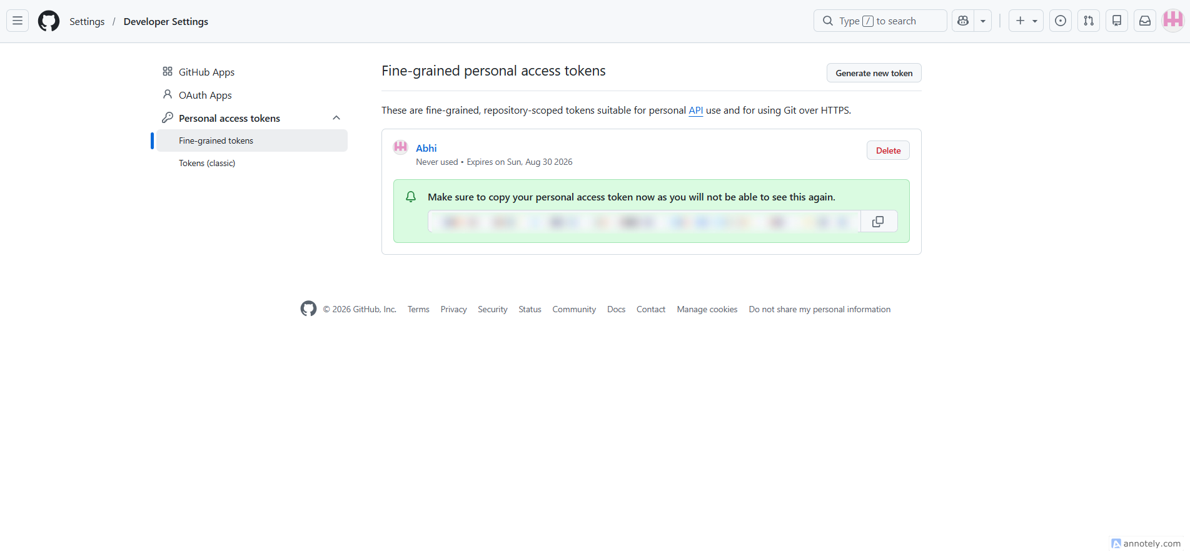Click the OAuth Apps person icon

click(x=168, y=94)
